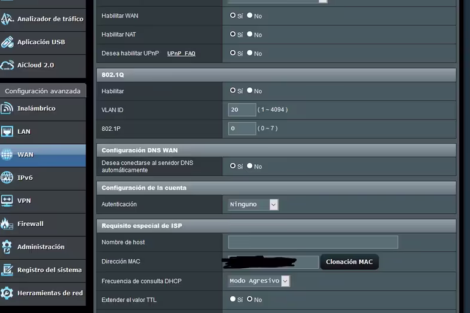Open Aplicación USB menu entry

[x=41, y=42]
